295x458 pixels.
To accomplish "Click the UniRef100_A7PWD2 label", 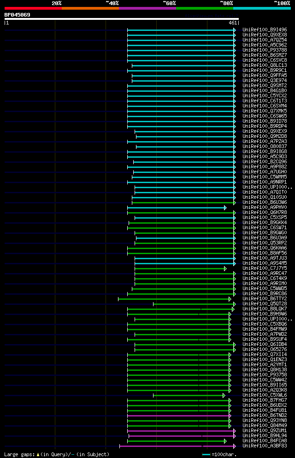I will coord(265,334).
